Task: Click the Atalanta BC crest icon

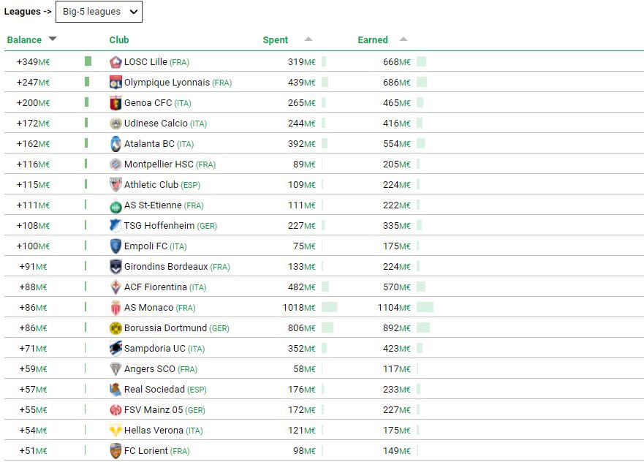Action: click(x=115, y=144)
